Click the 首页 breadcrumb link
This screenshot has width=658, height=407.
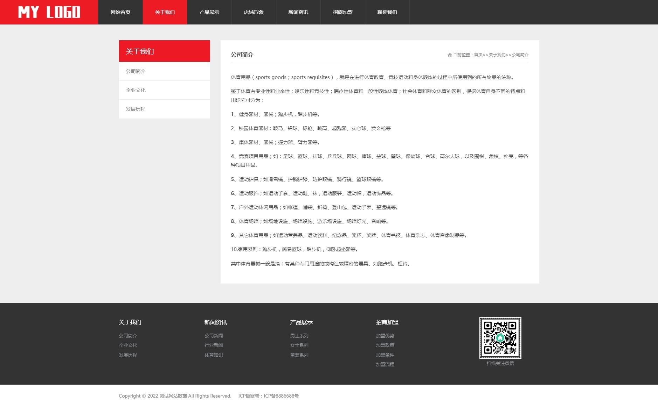(x=478, y=55)
